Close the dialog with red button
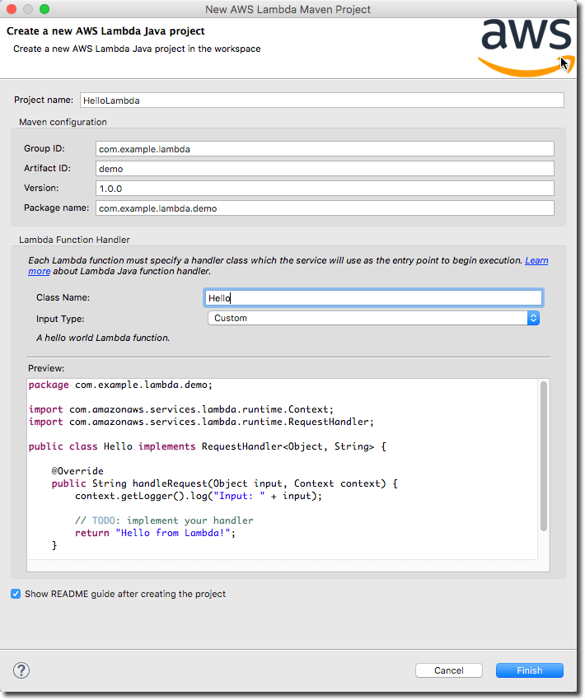This screenshot has height=700, width=585. point(12,9)
